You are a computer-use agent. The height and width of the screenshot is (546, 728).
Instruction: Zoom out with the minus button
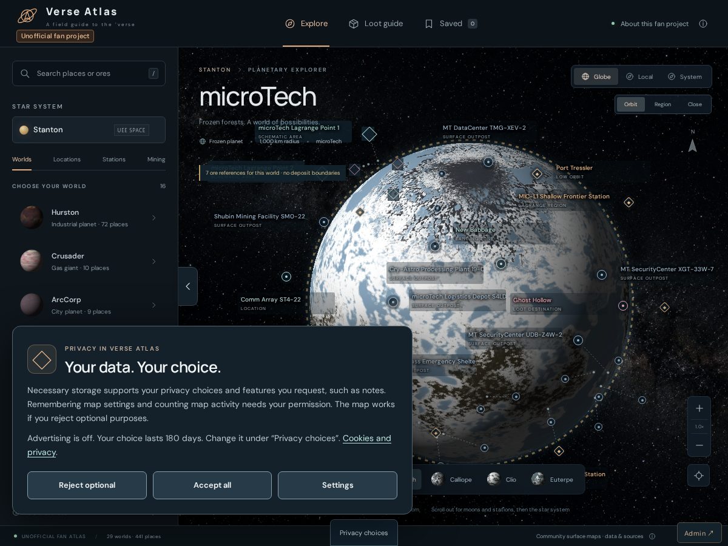699,445
